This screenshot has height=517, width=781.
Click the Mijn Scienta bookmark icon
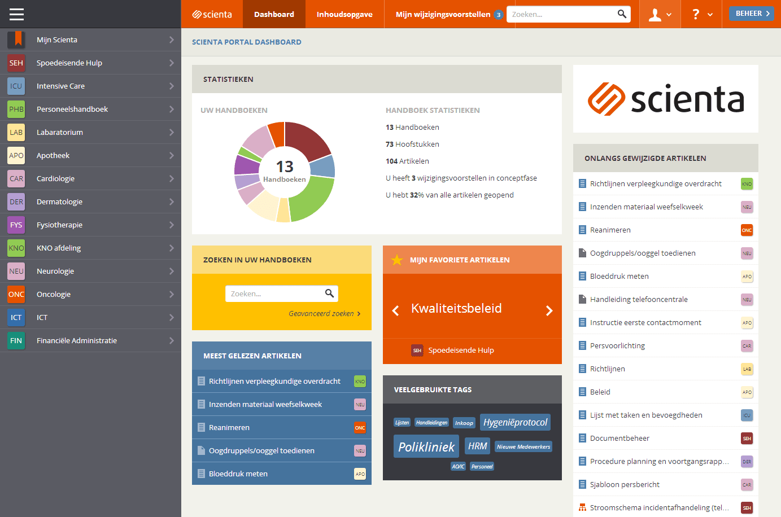click(x=16, y=40)
